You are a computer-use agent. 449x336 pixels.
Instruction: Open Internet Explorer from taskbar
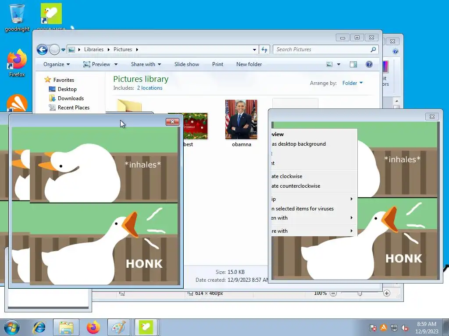point(39,327)
